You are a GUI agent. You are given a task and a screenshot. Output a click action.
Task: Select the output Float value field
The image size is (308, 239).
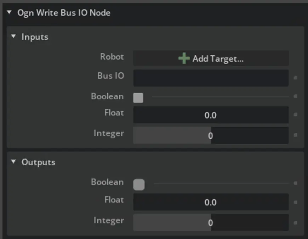pyautogui.click(x=211, y=202)
